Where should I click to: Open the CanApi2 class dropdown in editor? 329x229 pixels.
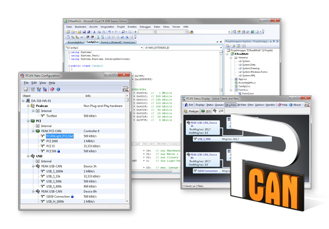click(141, 48)
